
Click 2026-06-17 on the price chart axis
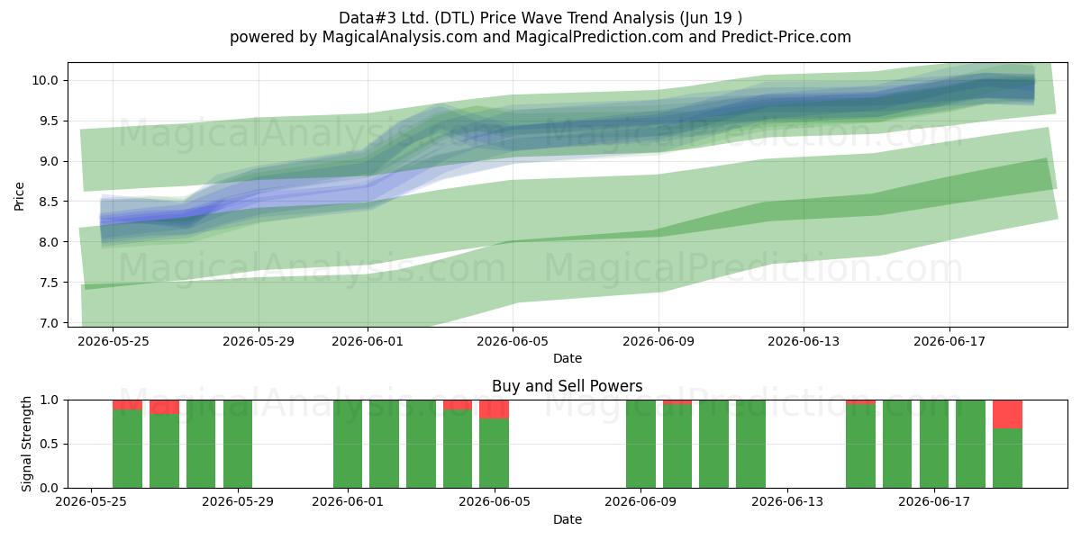949,342
